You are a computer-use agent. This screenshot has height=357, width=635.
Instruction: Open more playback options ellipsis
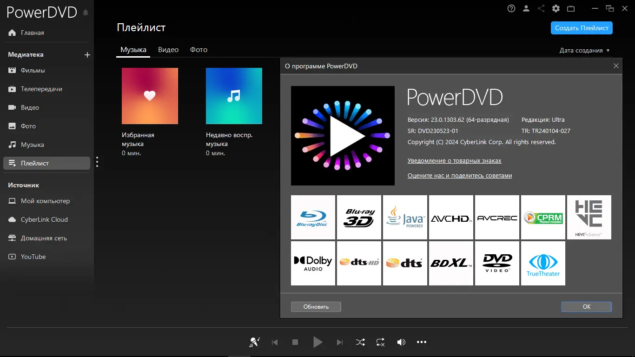pos(422,343)
